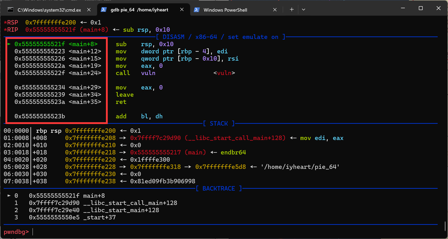Click the <vuln> symbol annotation
Viewport: 448px width, 239px height.
[x=224, y=73]
